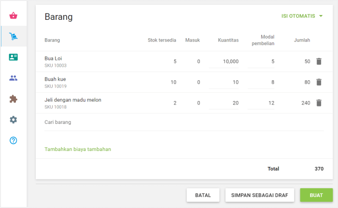Open the settings gear icon

pos(14,119)
